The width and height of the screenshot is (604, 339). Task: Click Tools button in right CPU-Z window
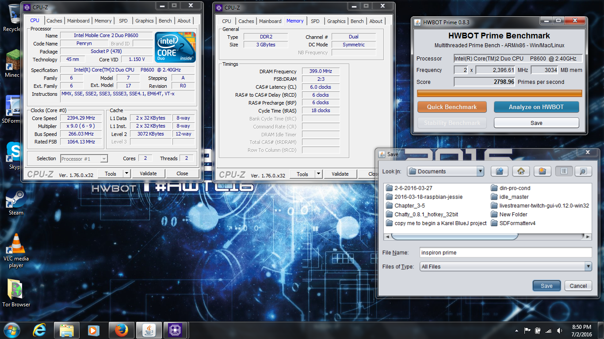click(x=302, y=174)
